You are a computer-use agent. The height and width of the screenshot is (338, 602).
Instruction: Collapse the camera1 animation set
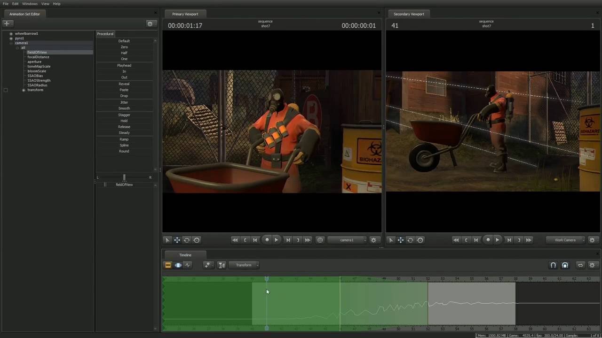11,43
